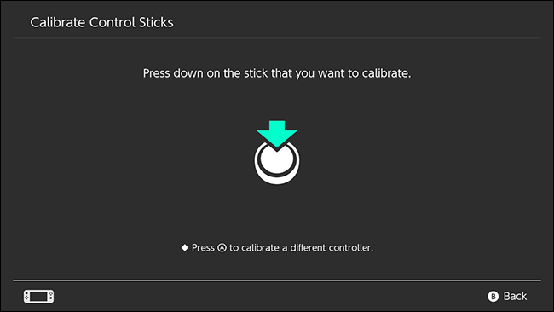
Task: Select the inner circle of the stick graphic
Action: [x=277, y=159]
